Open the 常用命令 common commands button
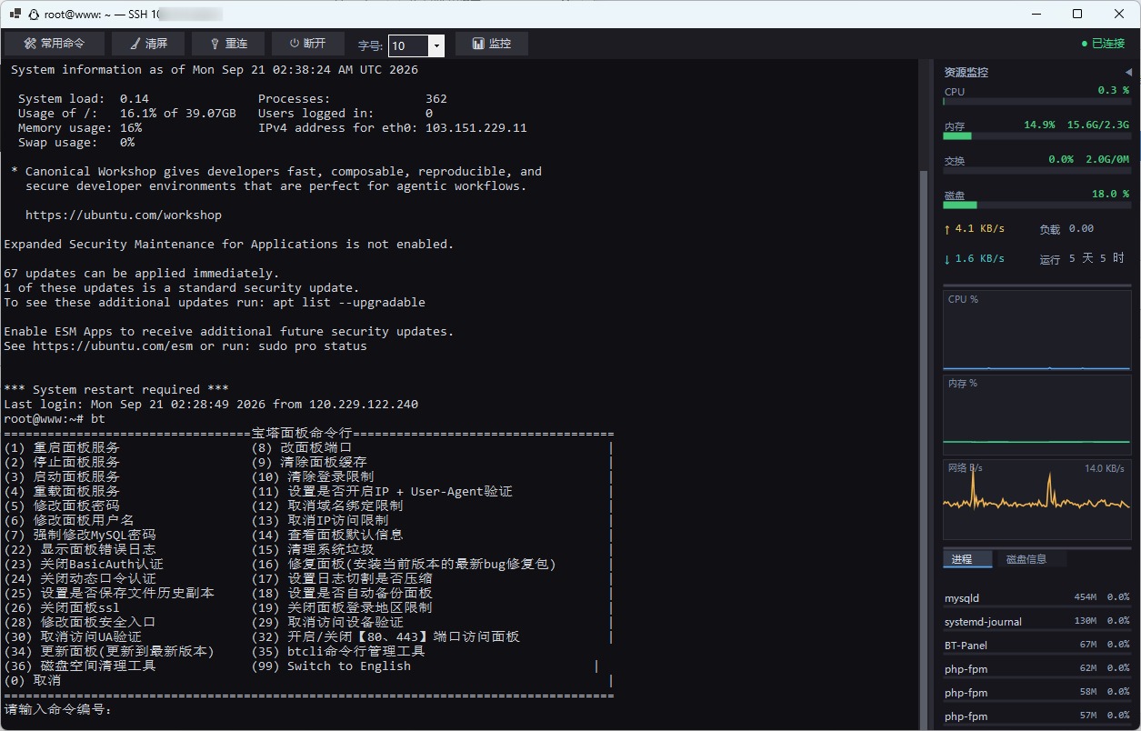The height and width of the screenshot is (731, 1141). (55, 44)
